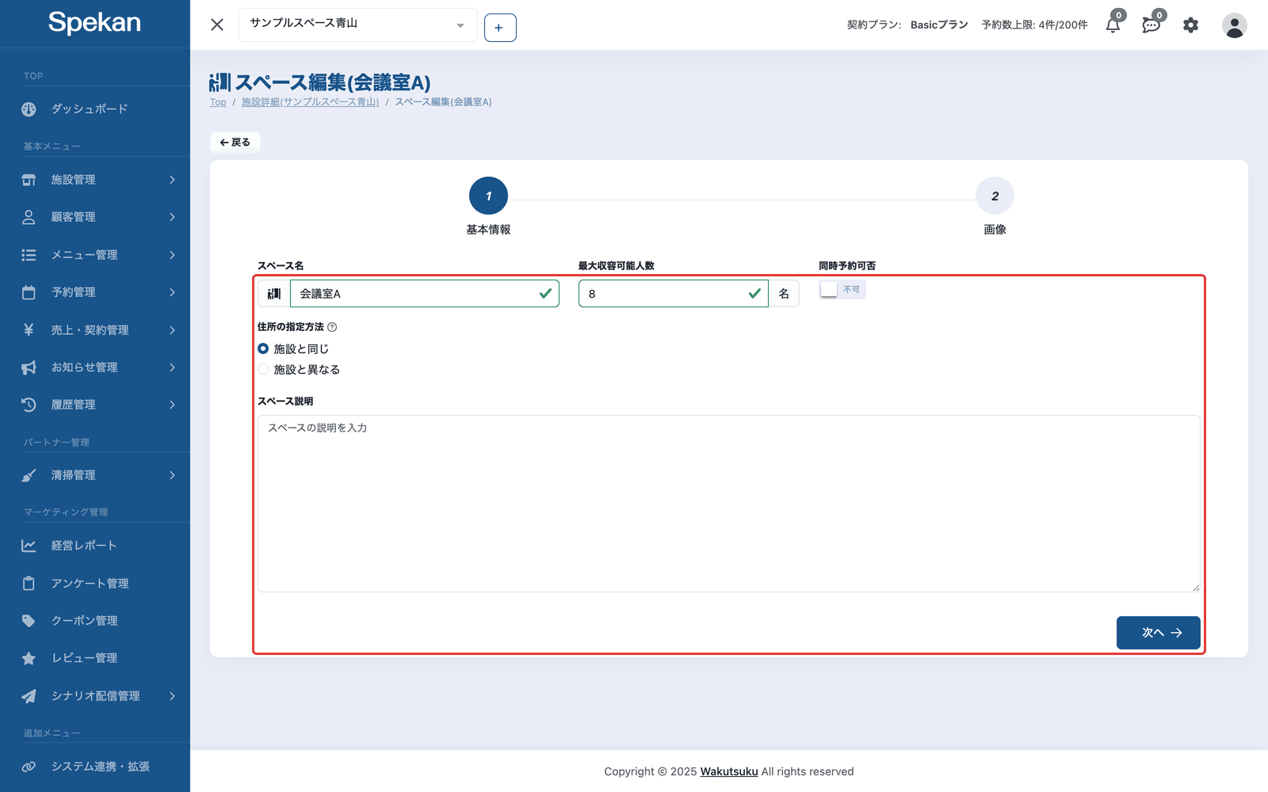
Task: Expand the メニュー管理 chevron
Action: 172,255
